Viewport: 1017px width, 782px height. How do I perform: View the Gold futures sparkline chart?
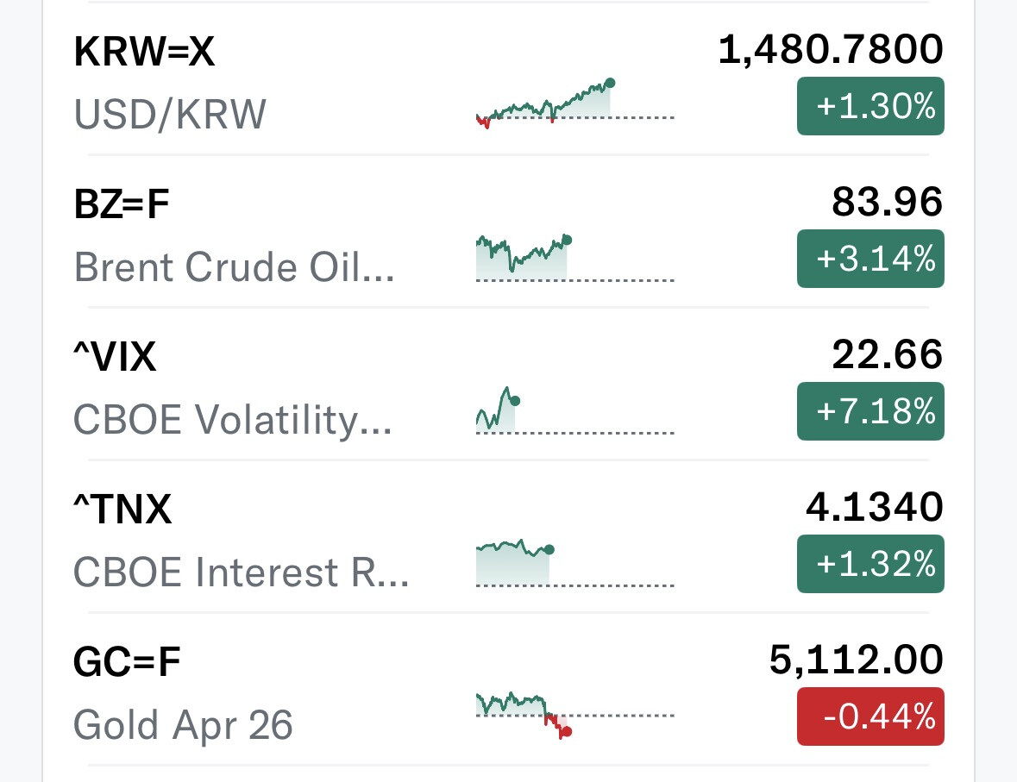pyautogui.click(x=574, y=713)
